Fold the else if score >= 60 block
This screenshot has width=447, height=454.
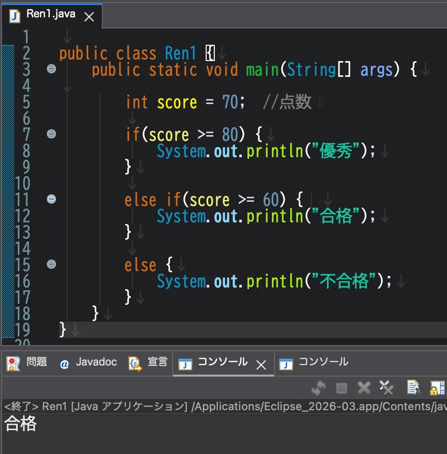(51, 199)
